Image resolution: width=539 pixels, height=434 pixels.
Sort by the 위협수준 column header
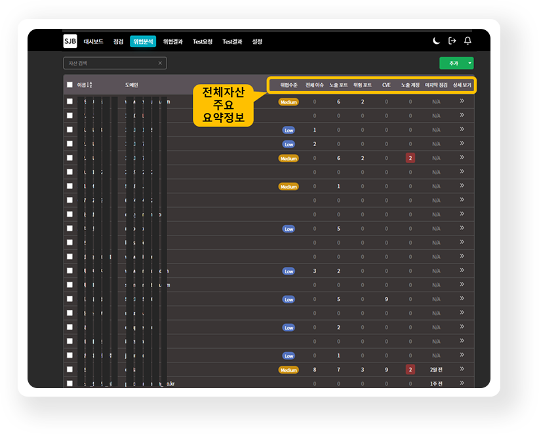click(289, 85)
